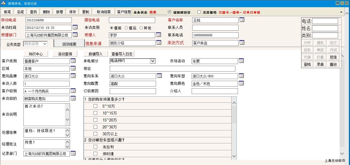Image resolution: width=350 pixels, height=165 pixels.
Task: Select the 售后 radio button
Action: (x=126, y=28)
